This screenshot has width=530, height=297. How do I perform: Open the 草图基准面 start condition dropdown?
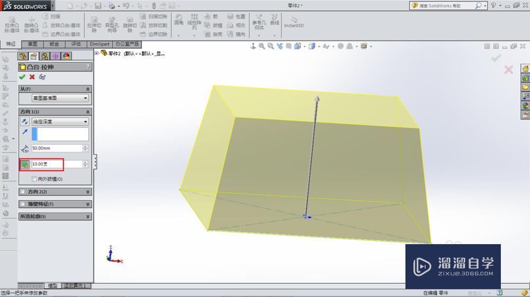coord(60,98)
